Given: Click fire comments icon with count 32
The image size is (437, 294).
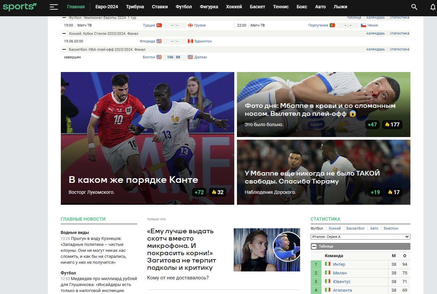Looking at the screenshot, I should (x=218, y=192).
